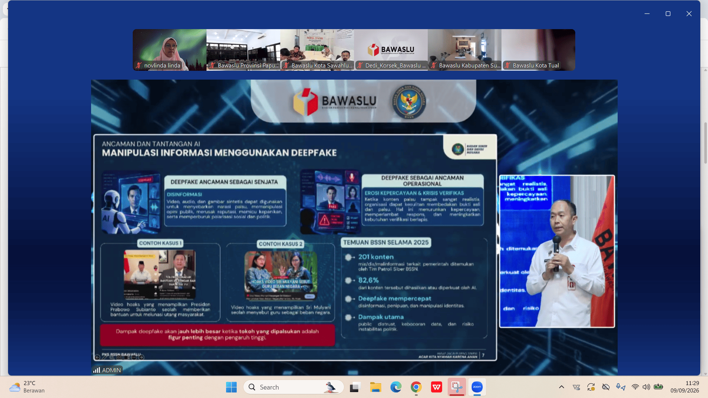Click the sync refresh tray icon
The image size is (708, 398).
coord(591,387)
